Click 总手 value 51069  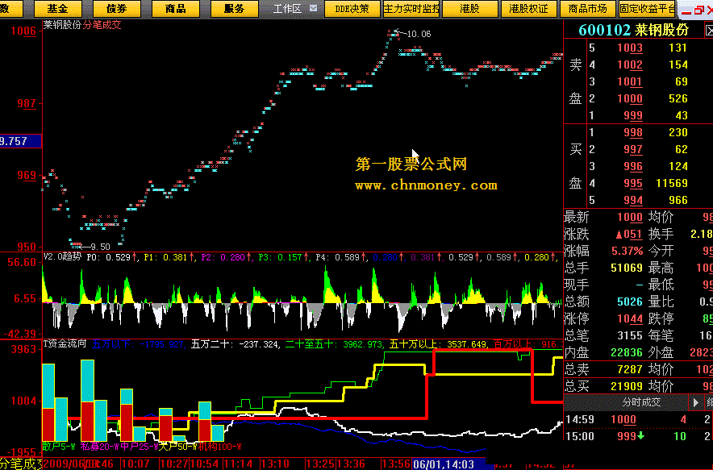(x=627, y=268)
